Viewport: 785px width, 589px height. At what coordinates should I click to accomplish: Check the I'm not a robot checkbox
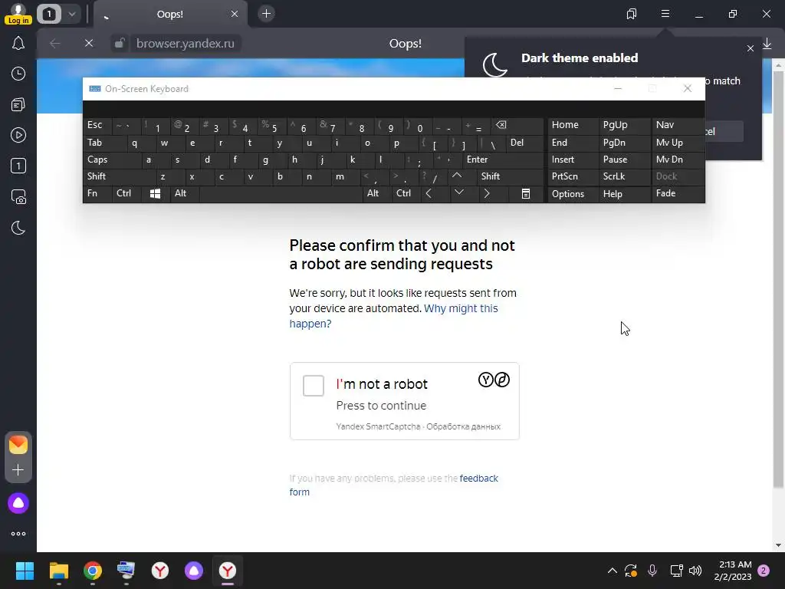click(314, 386)
